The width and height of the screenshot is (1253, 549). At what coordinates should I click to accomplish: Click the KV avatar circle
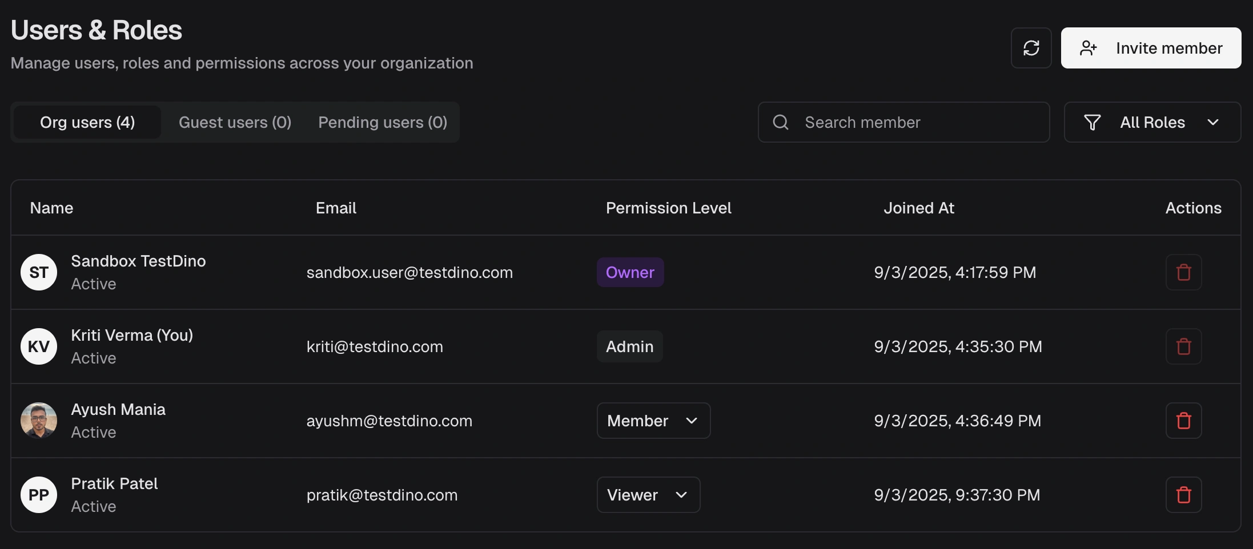(39, 346)
